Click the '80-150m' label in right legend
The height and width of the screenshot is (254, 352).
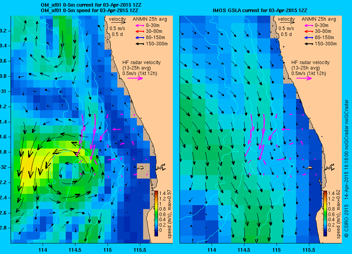324,38
